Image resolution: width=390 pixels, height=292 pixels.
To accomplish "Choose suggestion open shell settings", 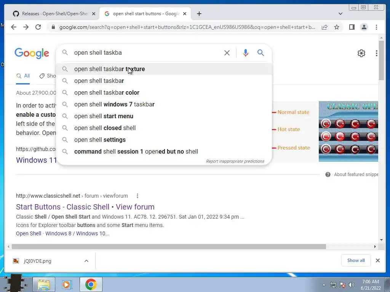I will click(164, 140).
